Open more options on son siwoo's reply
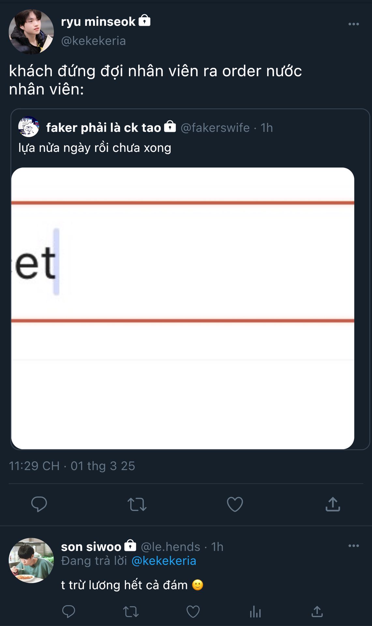The height and width of the screenshot is (626, 372). point(353,546)
